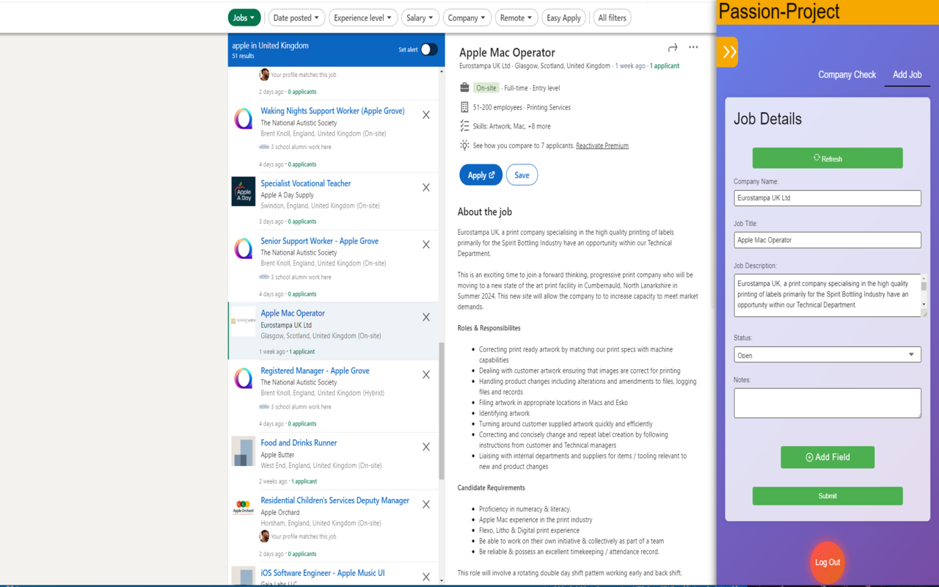939x587 pixels.
Task: Toggle the Easy Apply filter
Action: [x=563, y=18]
